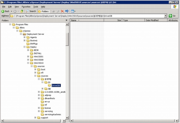
Task: Open the Tools menu
Action: (36, 7)
